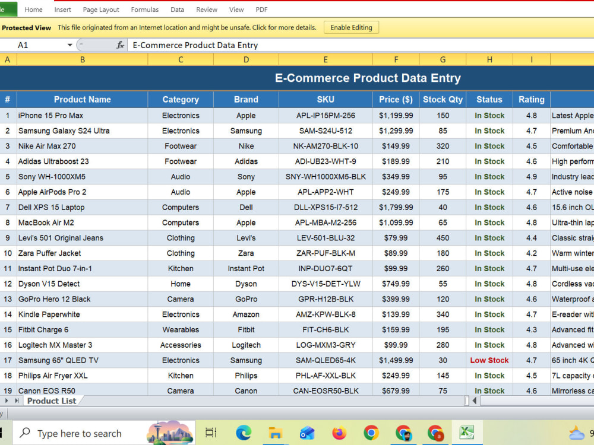Switch to Page Layout tab

101,9
